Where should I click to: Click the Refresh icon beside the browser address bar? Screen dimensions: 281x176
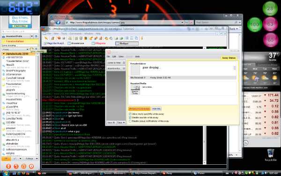click(187, 23)
